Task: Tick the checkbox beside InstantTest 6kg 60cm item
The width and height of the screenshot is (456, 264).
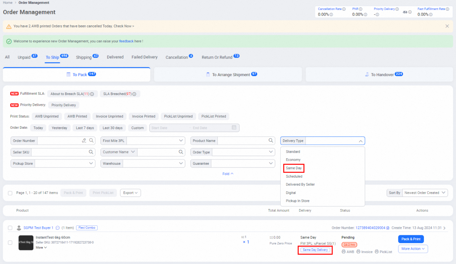Action: pos(10,242)
